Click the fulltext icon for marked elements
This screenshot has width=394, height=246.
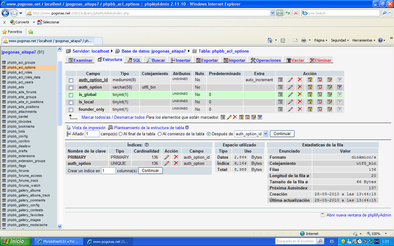pyautogui.click(x=260, y=117)
